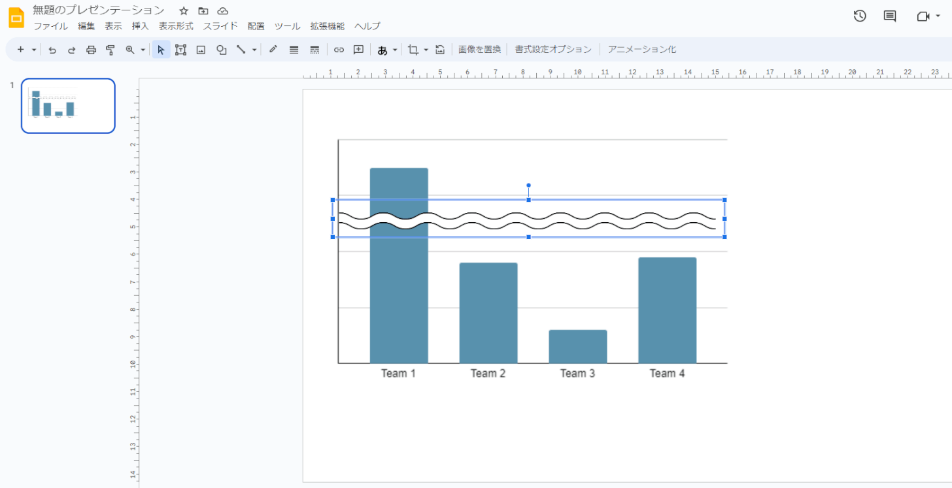Screen dimensions: 952x488
Task: Insert a link using chain icon
Action: click(339, 50)
